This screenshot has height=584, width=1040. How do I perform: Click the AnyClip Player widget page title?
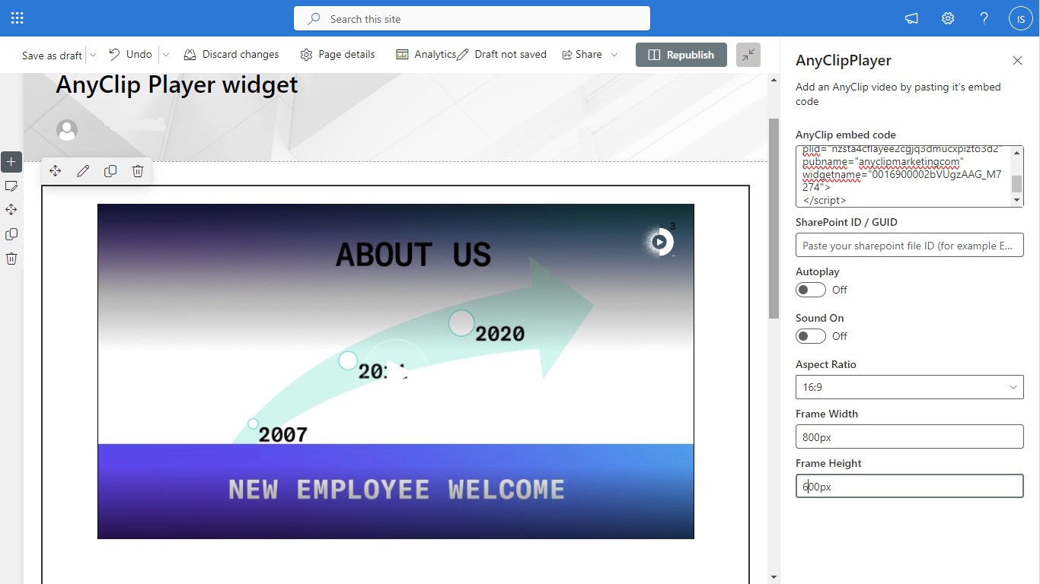177,84
